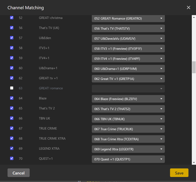Open 056 That's TV (THATSTV) dropdown
The width and height of the screenshot is (196, 182).
(128, 28)
